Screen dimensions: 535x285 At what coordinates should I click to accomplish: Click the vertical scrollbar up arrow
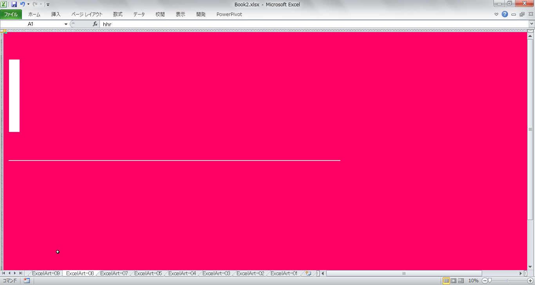pyautogui.click(x=530, y=36)
